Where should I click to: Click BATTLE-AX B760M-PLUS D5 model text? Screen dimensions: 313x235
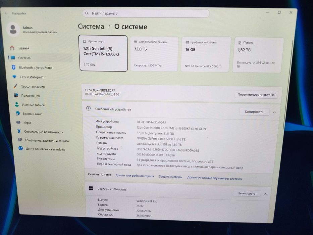[x=102, y=94]
